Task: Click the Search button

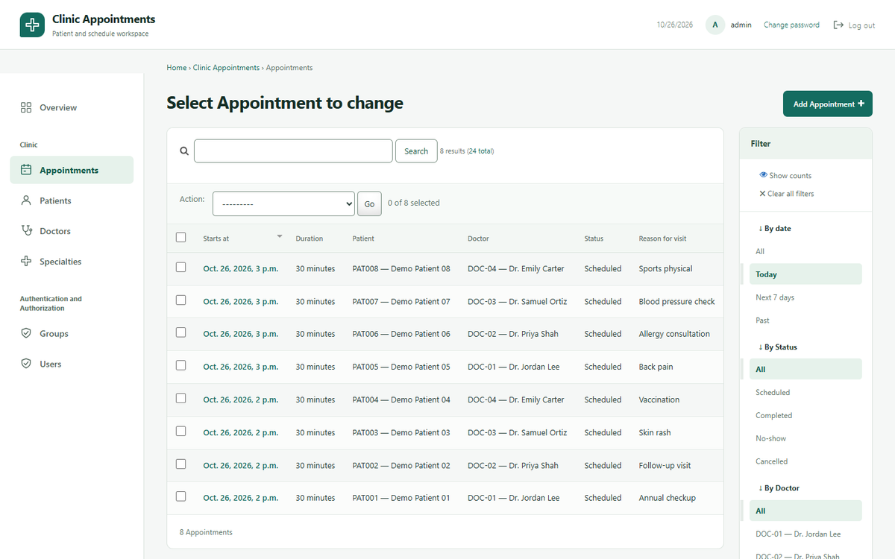Action: (416, 151)
